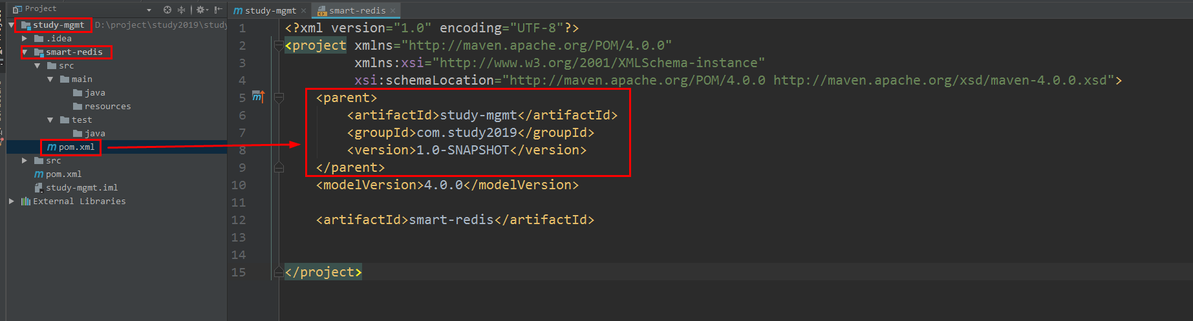Open the Project view dropdown arrow
The width and height of the screenshot is (1193, 321).
pos(149,10)
